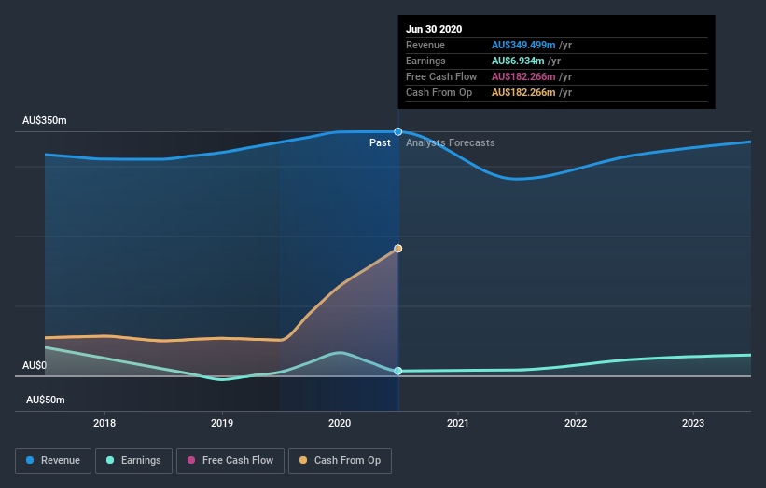Viewport: 766px width, 488px height.
Task: Select the Revenue data point at Jun 2020
Action: pyautogui.click(x=398, y=131)
